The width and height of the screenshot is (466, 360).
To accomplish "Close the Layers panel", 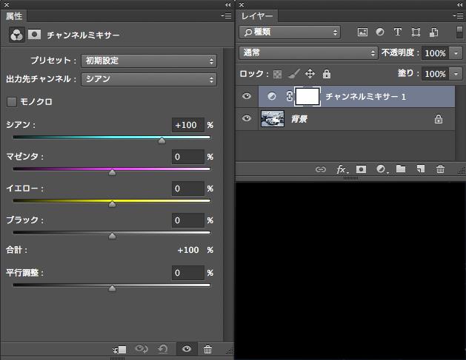I will 242,4.
